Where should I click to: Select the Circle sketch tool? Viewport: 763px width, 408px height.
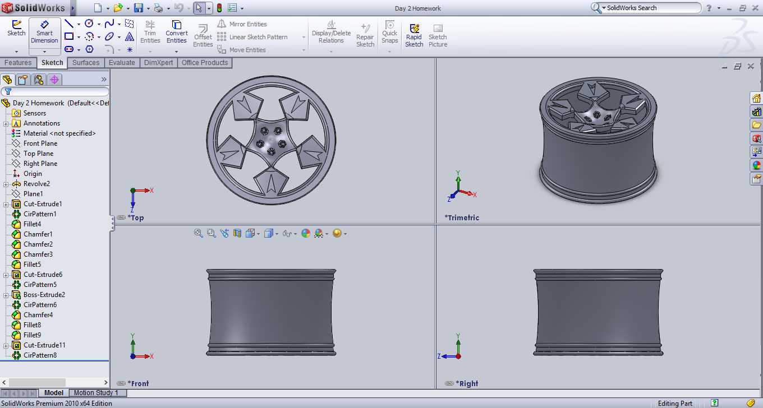[x=89, y=24]
